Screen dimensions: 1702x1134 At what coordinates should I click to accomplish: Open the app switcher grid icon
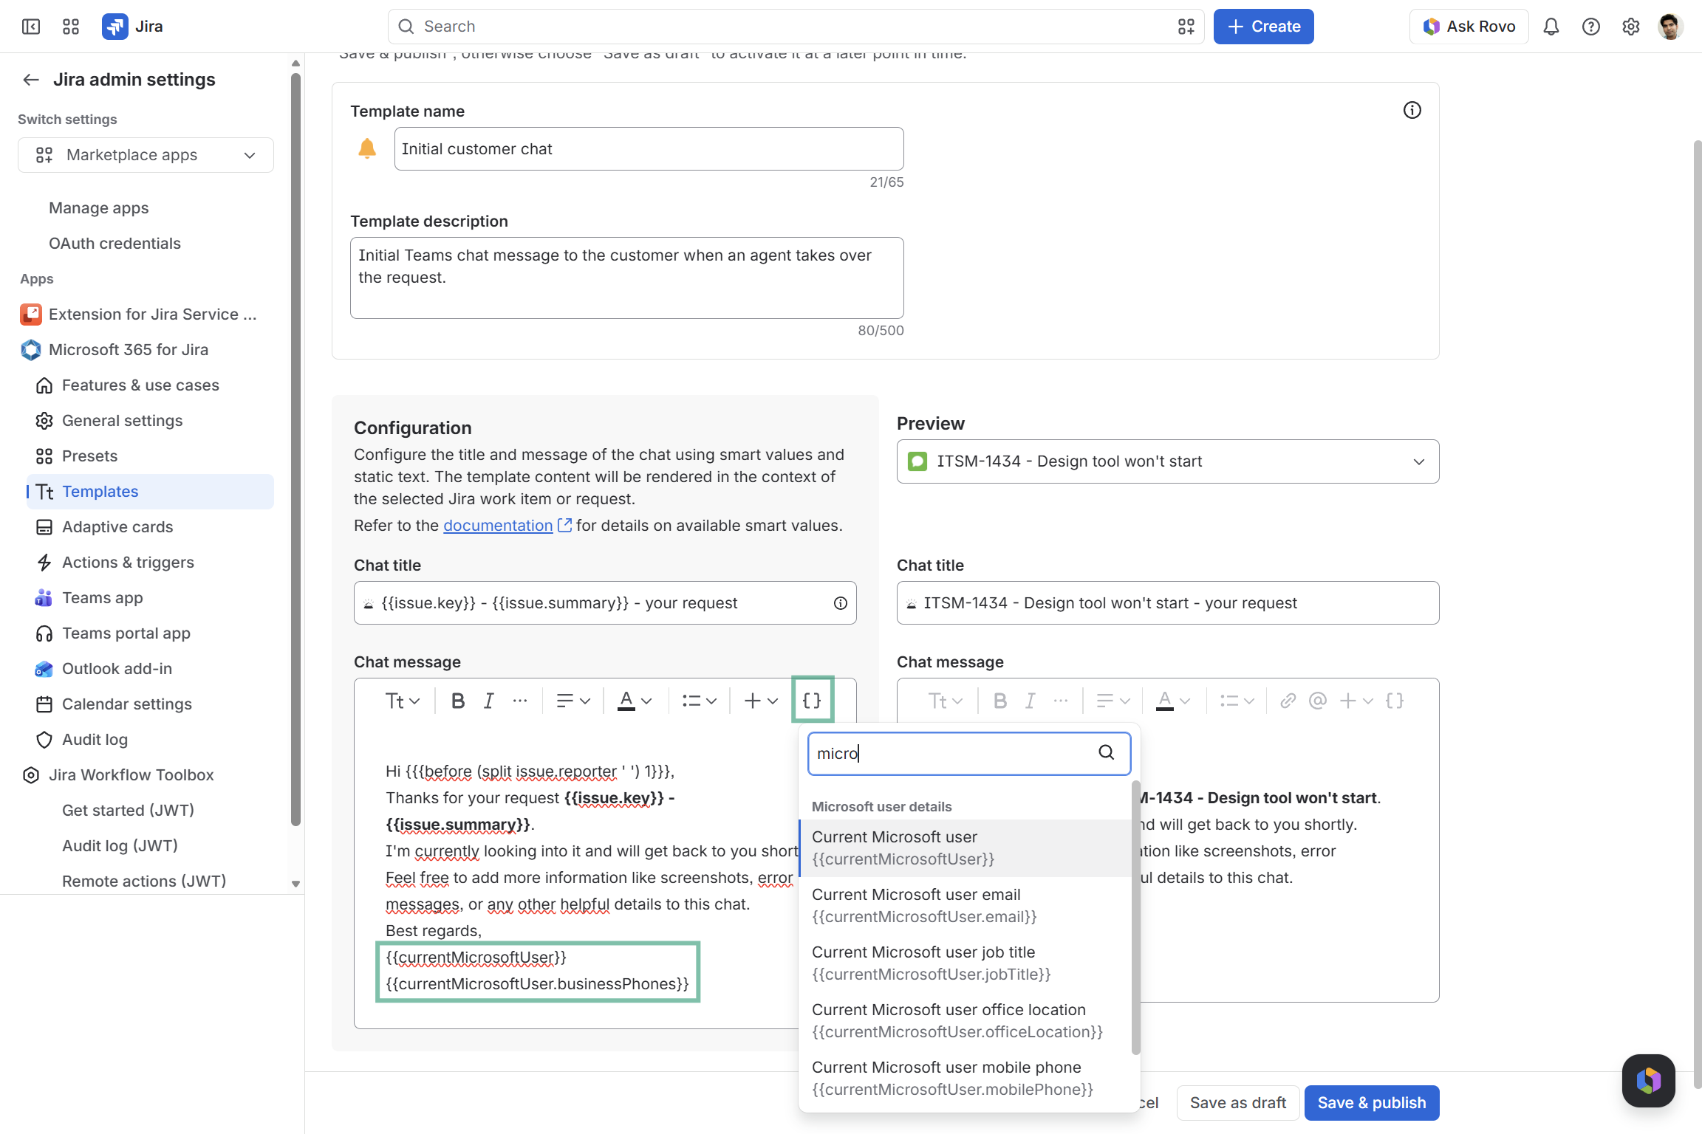[71, 27]
